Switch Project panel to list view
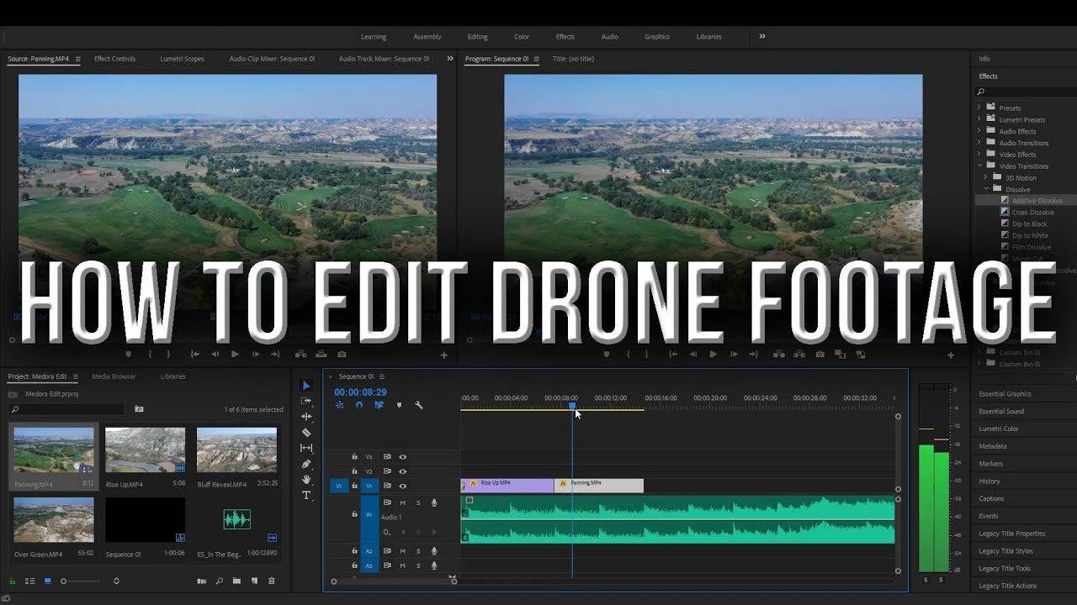1077x605 pixels. click(29, 581)
